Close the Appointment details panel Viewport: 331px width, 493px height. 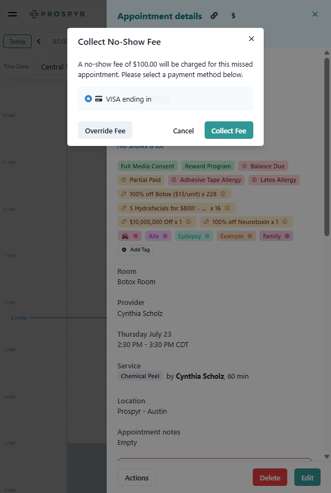click(x=315, y=14)
